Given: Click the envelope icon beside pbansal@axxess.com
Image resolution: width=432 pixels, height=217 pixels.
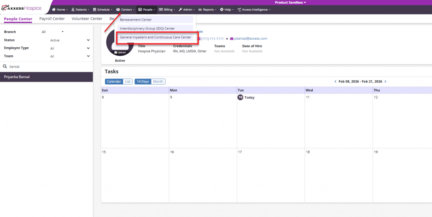Looking at the screenshot, I should (x=232, y=38).
